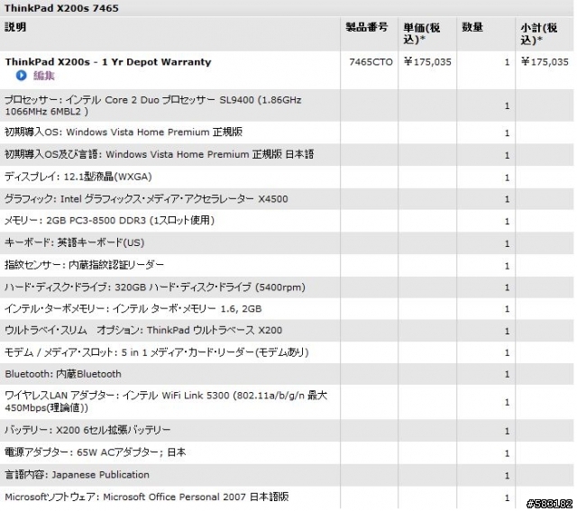577x511 pixels.
Task: Click the subtotal ¥175,035 under 小計
Action: (x=545, y=62)
